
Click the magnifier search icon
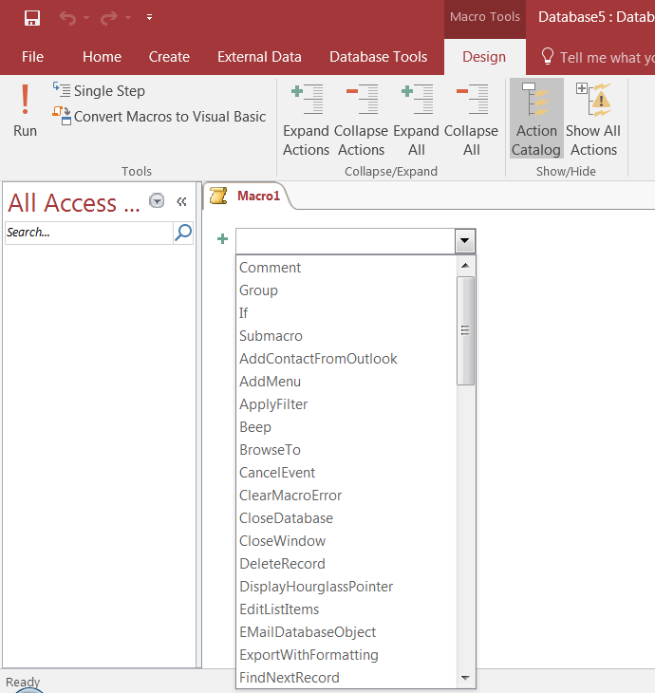(183, 233)
